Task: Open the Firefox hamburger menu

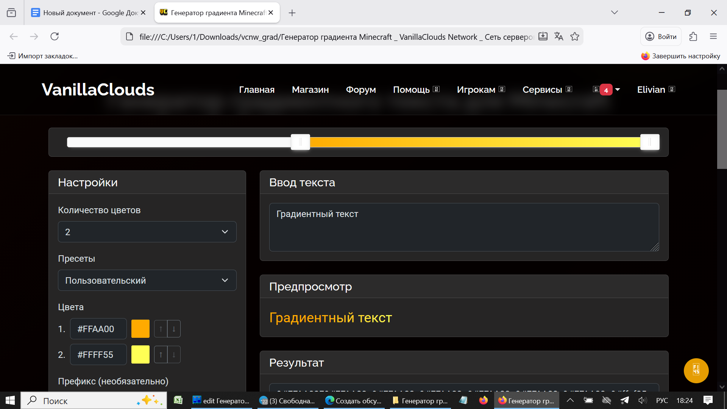Action: [713, 36]
